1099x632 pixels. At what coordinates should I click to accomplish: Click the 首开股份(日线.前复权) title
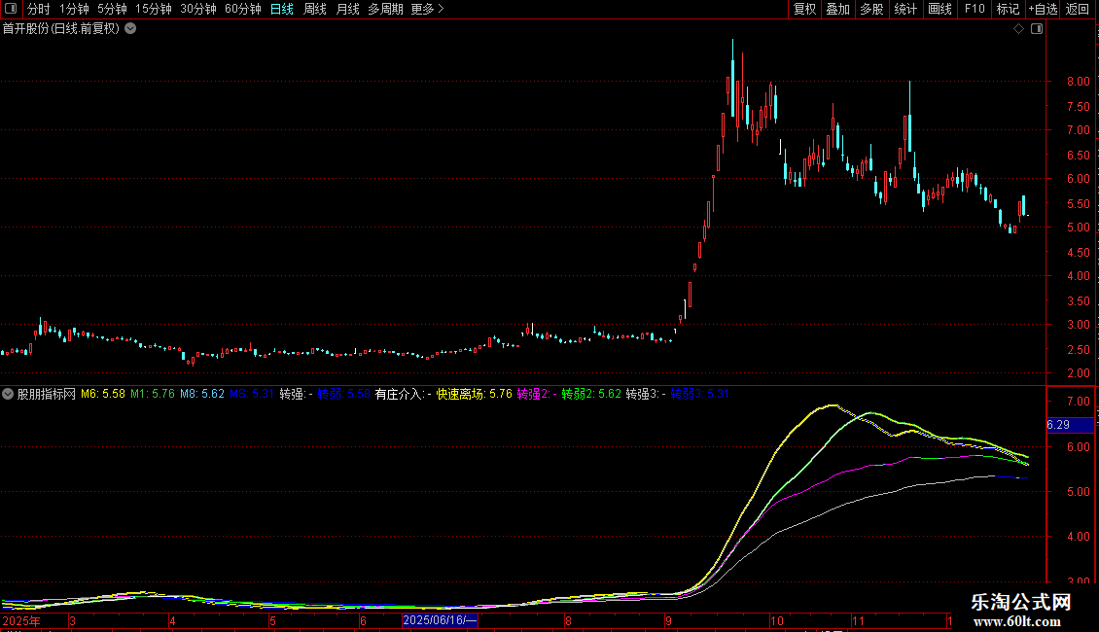pos(61,29)
